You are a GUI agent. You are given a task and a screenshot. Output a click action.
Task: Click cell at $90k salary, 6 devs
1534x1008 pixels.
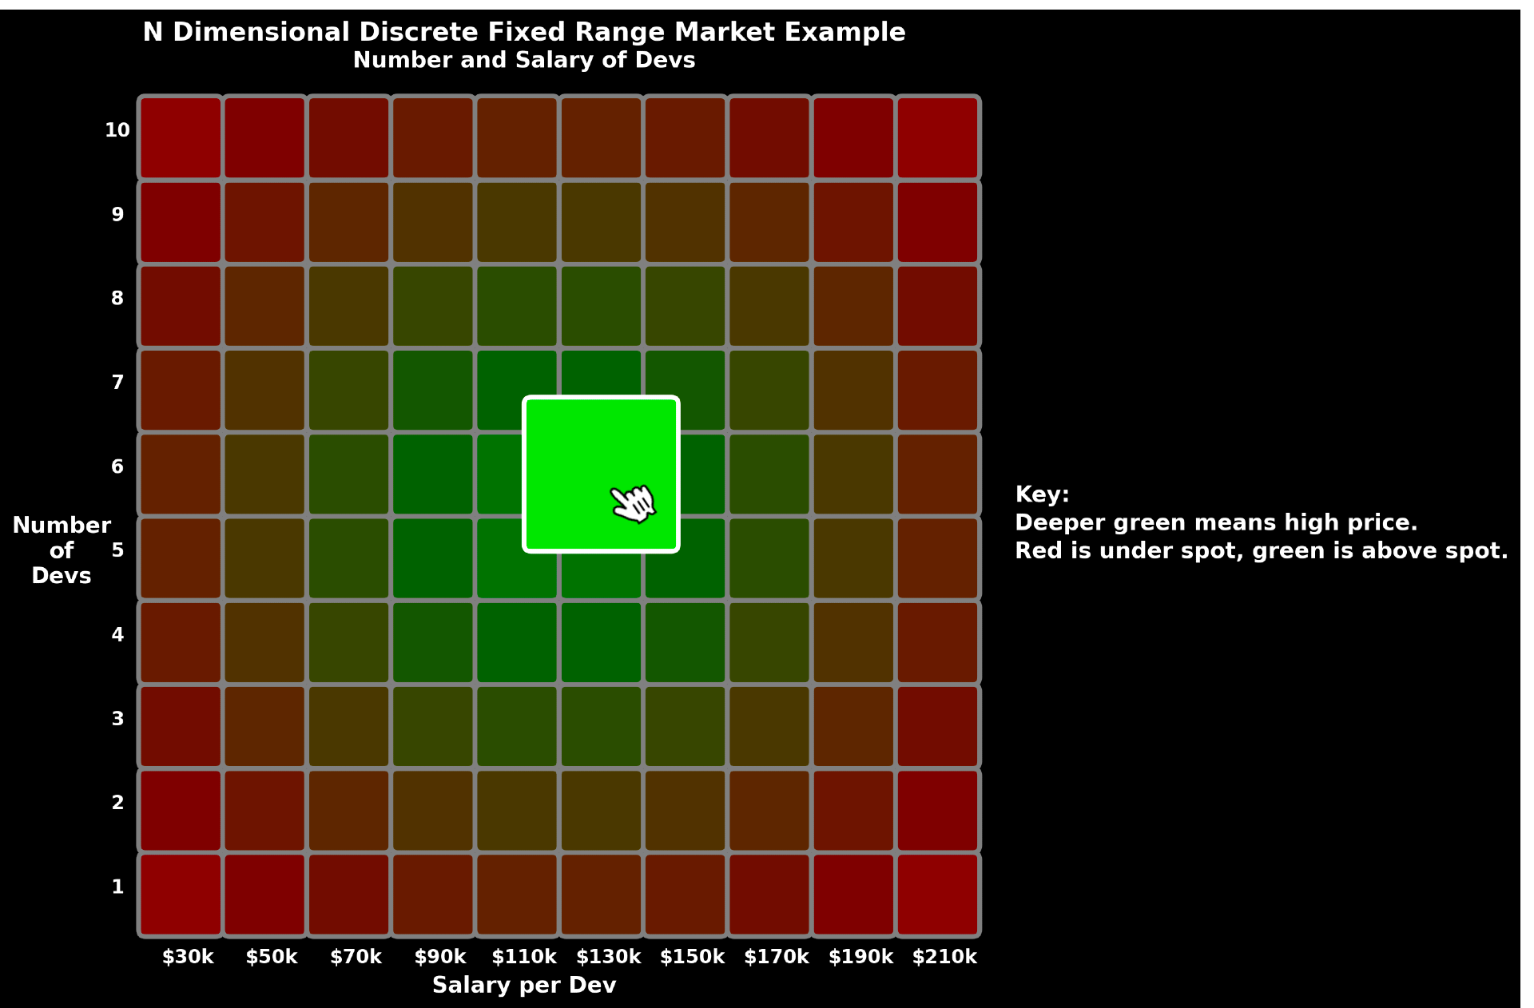point(433,474)
